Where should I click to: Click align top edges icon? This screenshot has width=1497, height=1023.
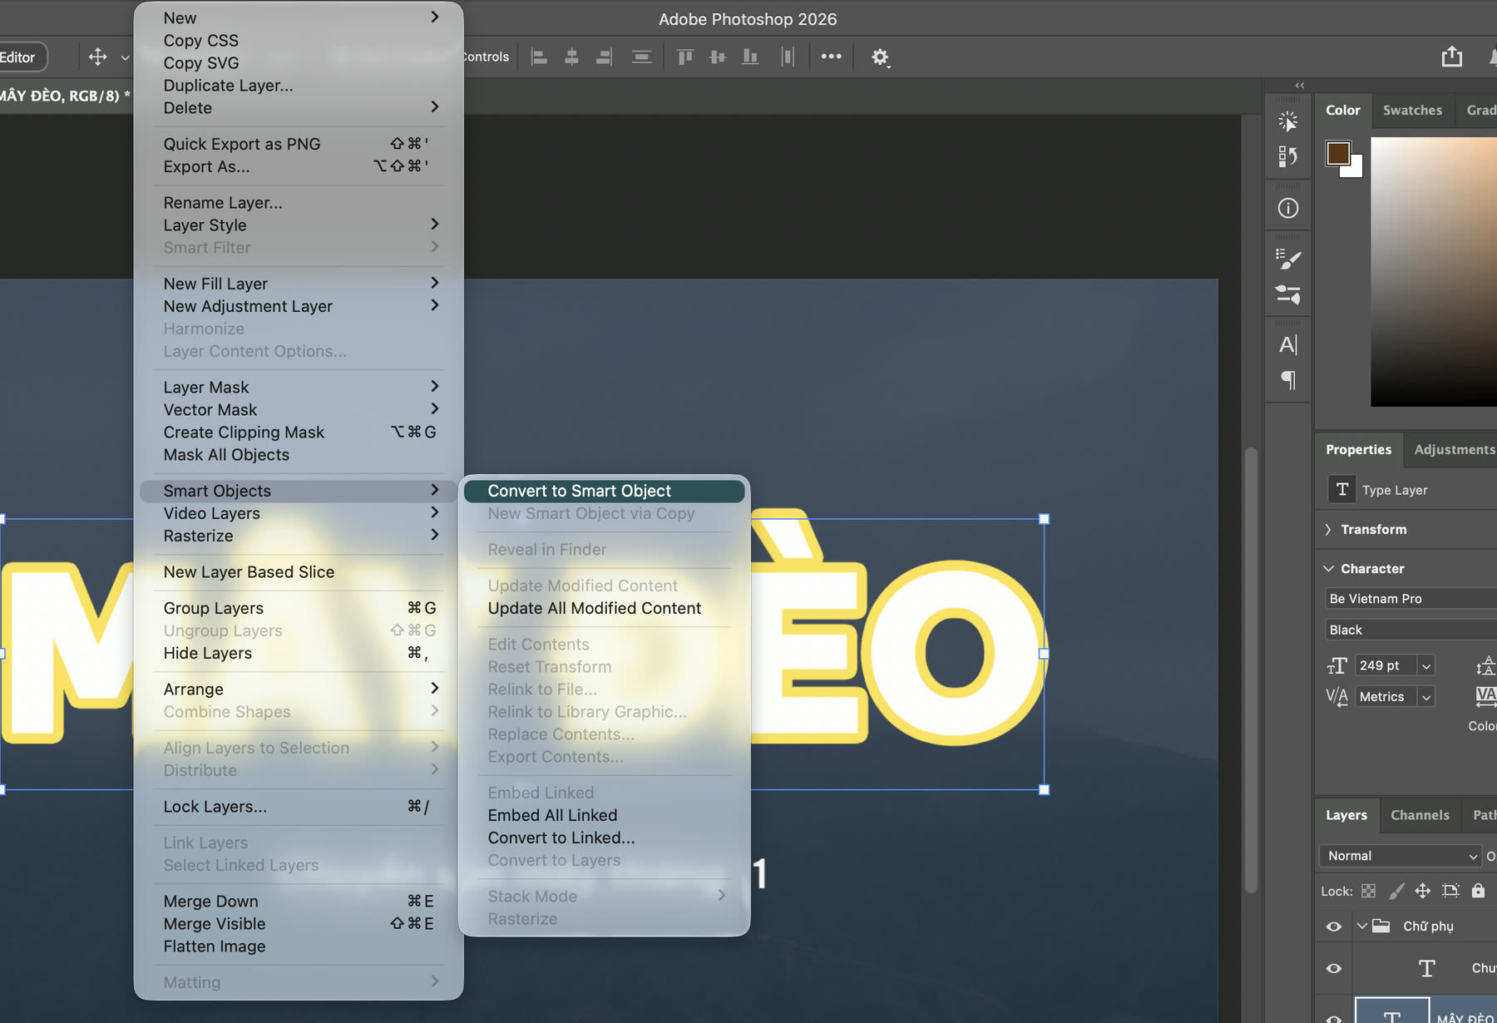coord(685,57)
